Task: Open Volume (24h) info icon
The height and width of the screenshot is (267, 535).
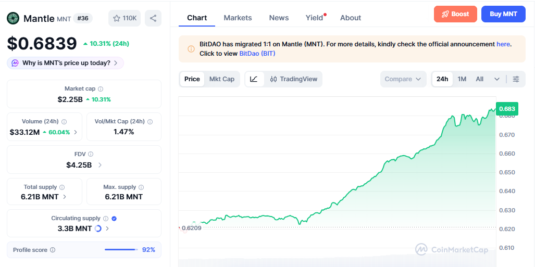Action: 64,122
